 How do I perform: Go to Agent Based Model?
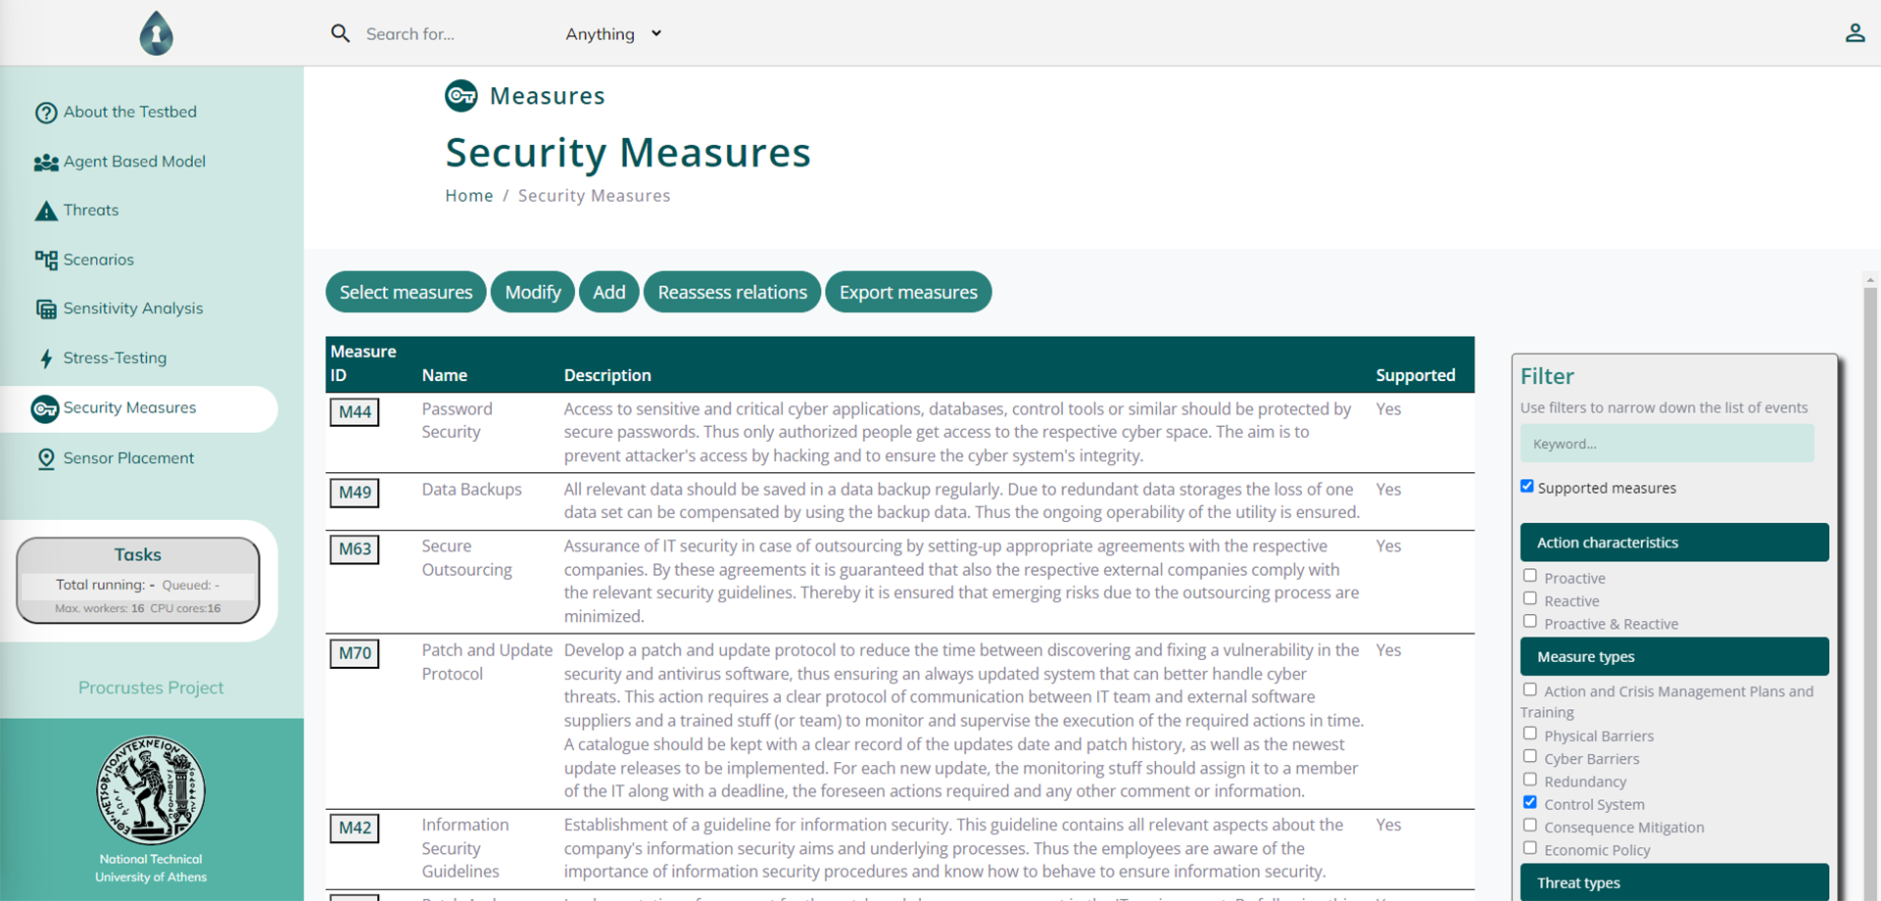pyautogui.click(x=134, y=162)
